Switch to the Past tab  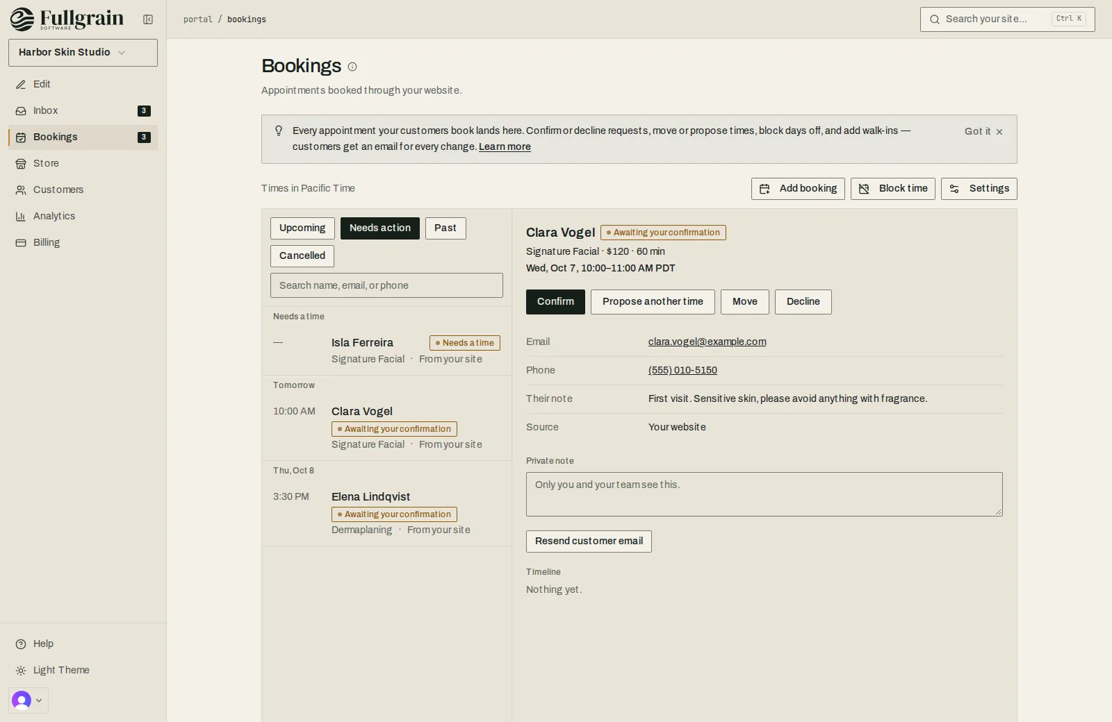point(445,228)
